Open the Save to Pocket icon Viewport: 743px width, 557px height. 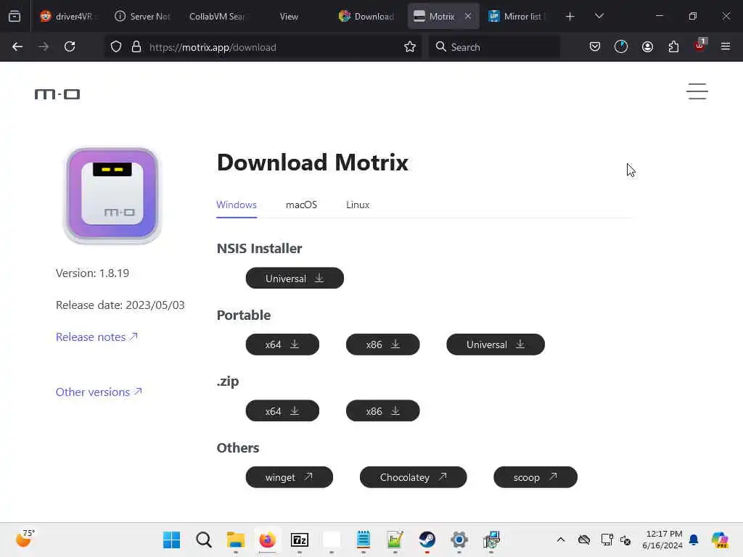pos(595,47)
